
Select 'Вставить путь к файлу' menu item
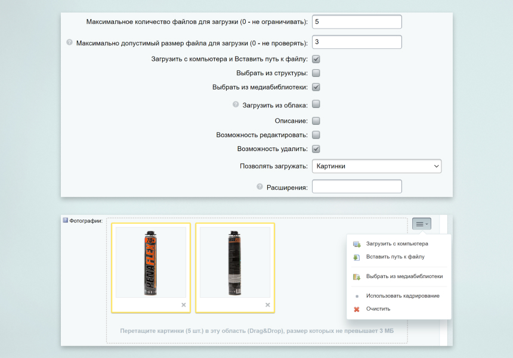coord(395,257)
